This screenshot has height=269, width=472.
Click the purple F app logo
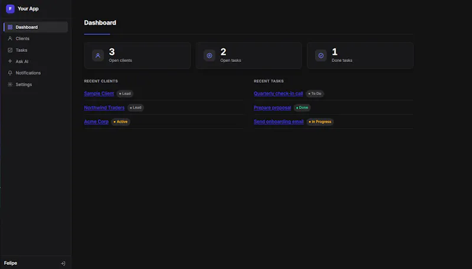(10, 9)
